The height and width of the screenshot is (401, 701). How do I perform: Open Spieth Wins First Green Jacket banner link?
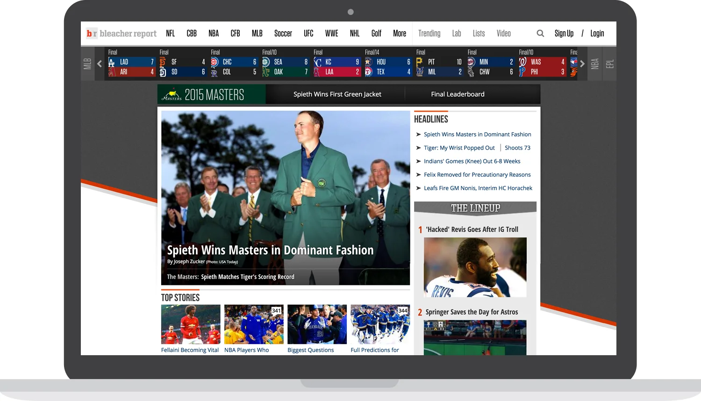pos(337,94)
